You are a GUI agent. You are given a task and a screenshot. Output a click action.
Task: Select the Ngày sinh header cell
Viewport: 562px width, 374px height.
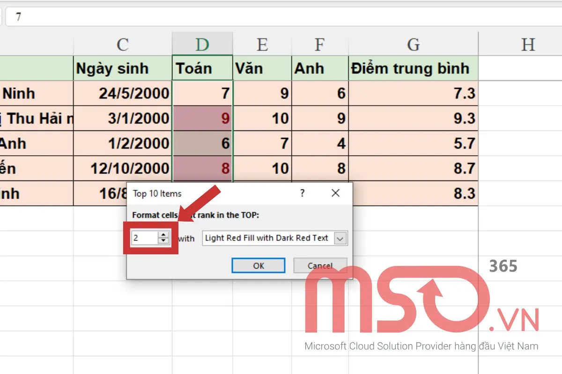coord(123,68)
